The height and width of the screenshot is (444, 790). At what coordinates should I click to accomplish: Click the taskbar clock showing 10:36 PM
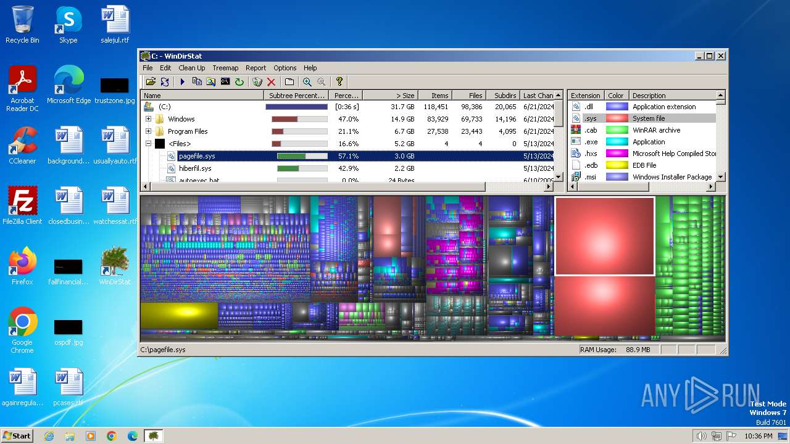[x=759, y=436]
